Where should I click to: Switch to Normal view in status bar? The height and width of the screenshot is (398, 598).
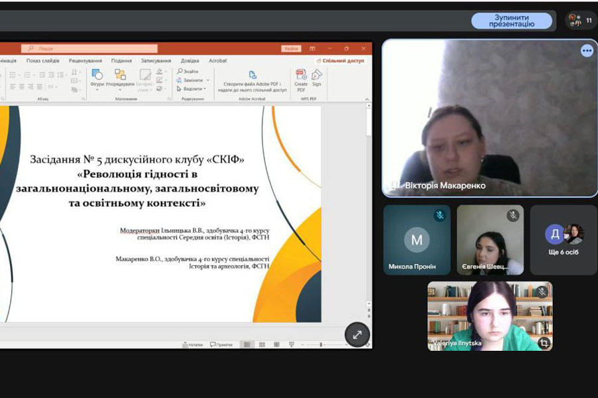point(247,344)
